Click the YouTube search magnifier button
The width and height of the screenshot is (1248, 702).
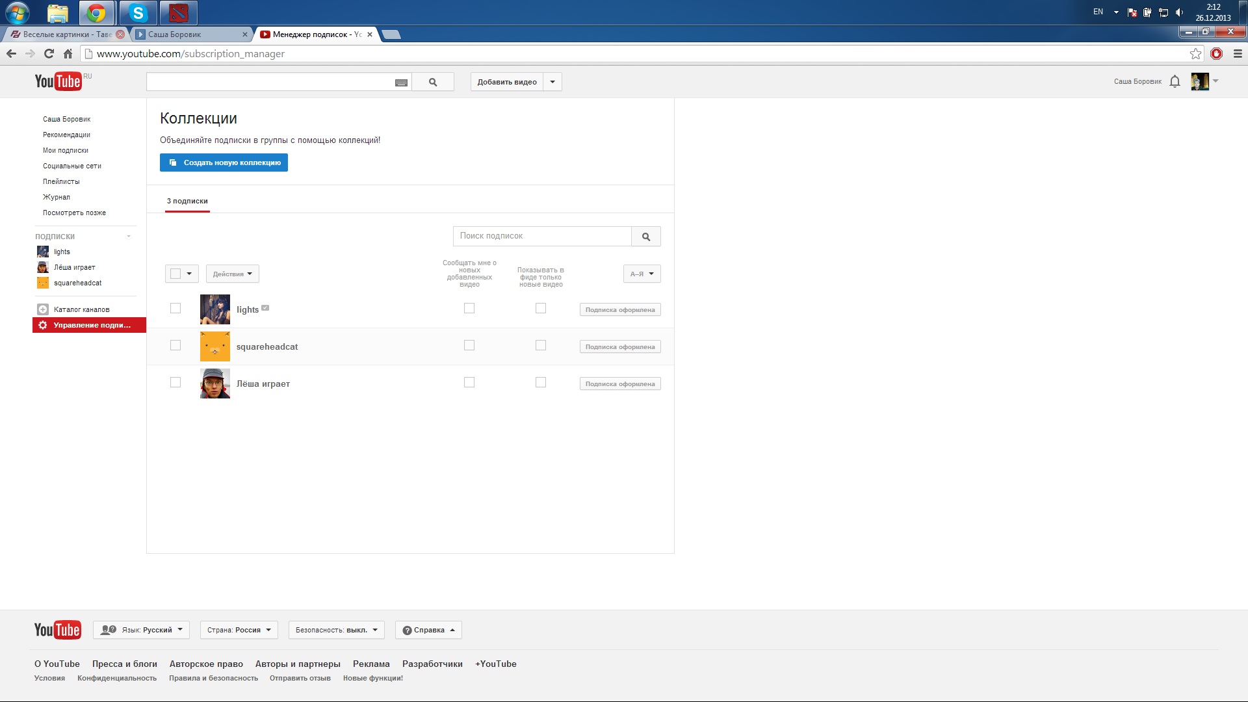(x=433, y=82)
